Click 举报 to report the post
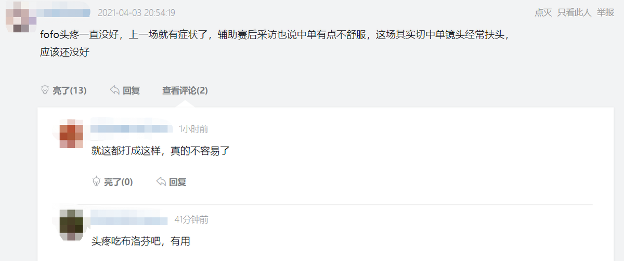The image size is (624, 261). [605, 12]
